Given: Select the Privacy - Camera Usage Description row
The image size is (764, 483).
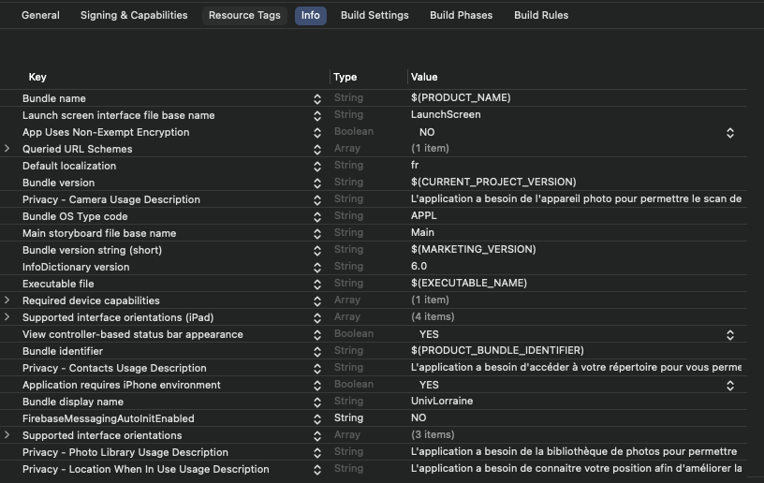Looking at the screenshot, I should click(x=111, y=199).
